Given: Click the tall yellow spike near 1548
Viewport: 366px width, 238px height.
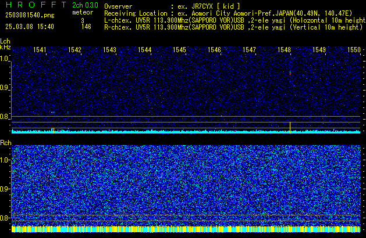Looking at the screenshot, I should (290, 128).
